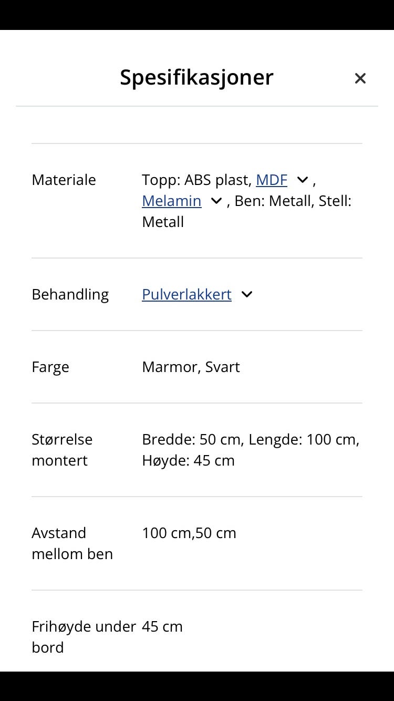Expand the chevron next to MDF
This screenshot has width=394, height=701.
click(302, 180)
